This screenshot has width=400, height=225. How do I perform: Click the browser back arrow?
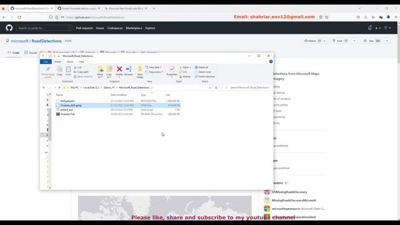point(4,17)
